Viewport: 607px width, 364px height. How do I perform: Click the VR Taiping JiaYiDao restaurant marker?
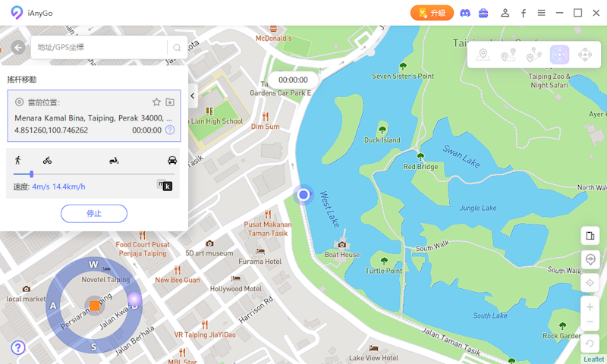tap(205, 325)
